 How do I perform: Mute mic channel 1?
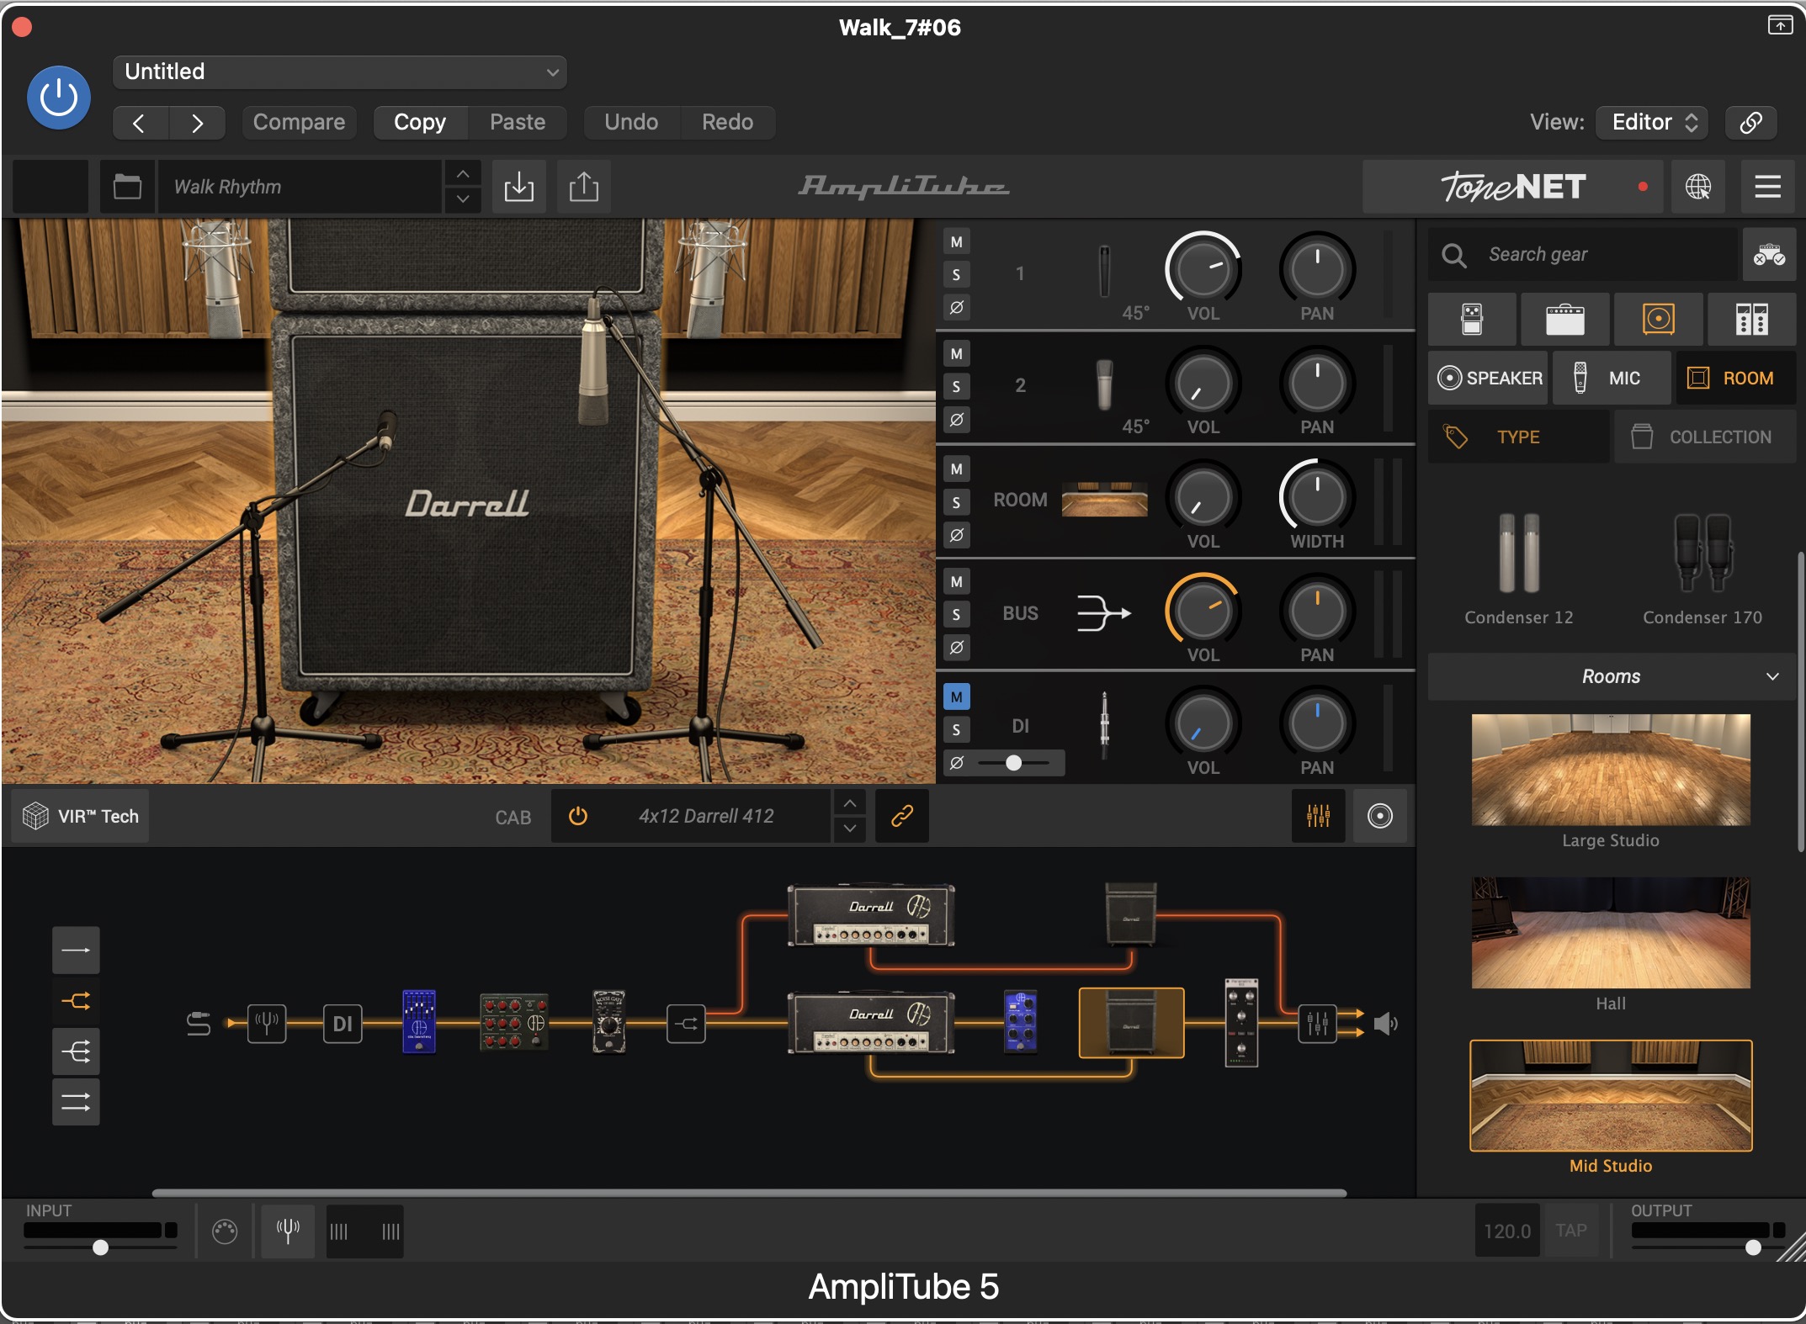(956, 242)
